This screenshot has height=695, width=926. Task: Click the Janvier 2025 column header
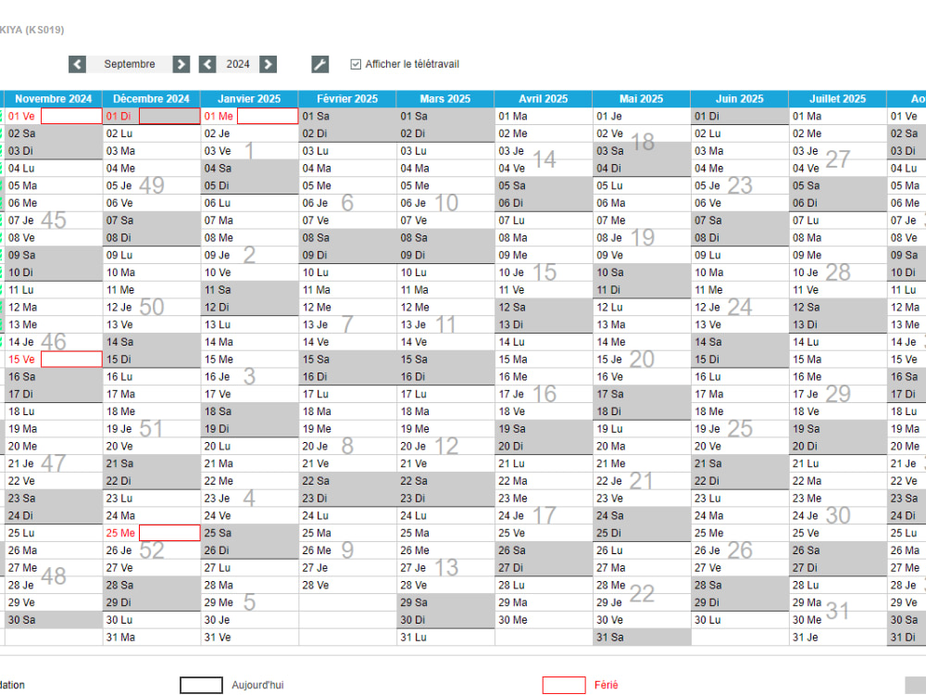point(249,99)
